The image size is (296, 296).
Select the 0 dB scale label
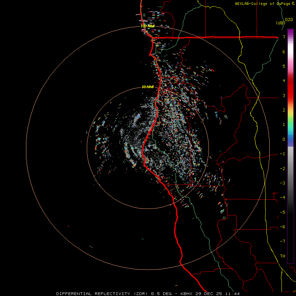[x=284, y=139]
